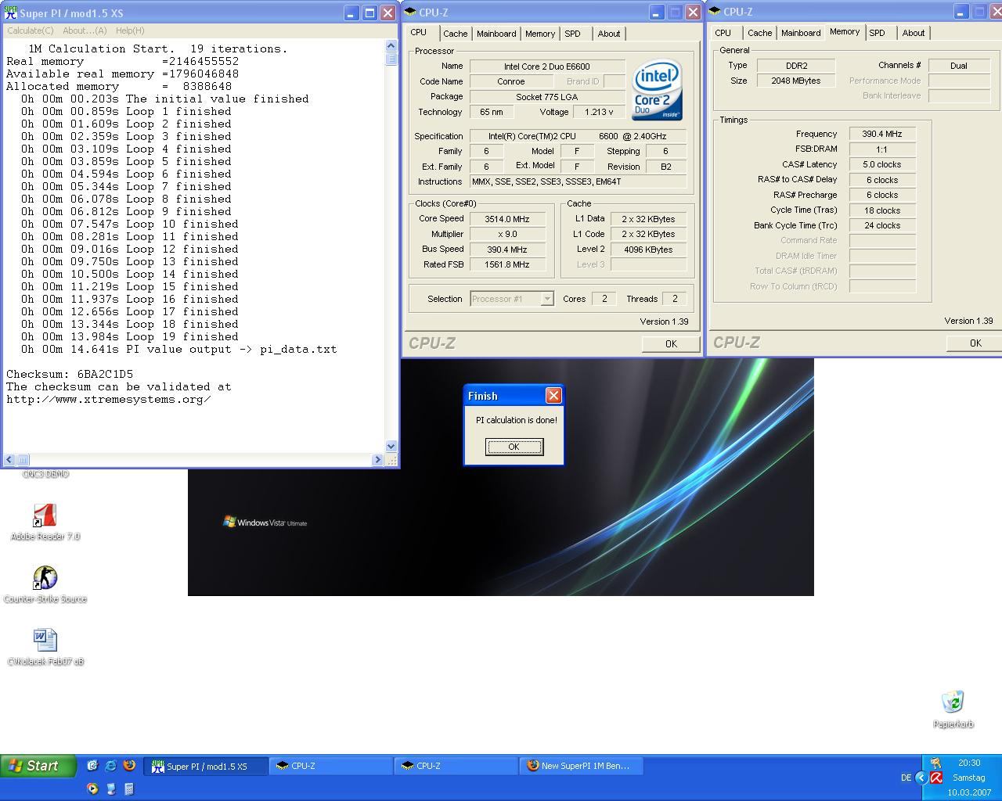Click the Channels # Dual field
Image resolution: width=1002 pixels, height=801 pixels.
pos(959,66)
